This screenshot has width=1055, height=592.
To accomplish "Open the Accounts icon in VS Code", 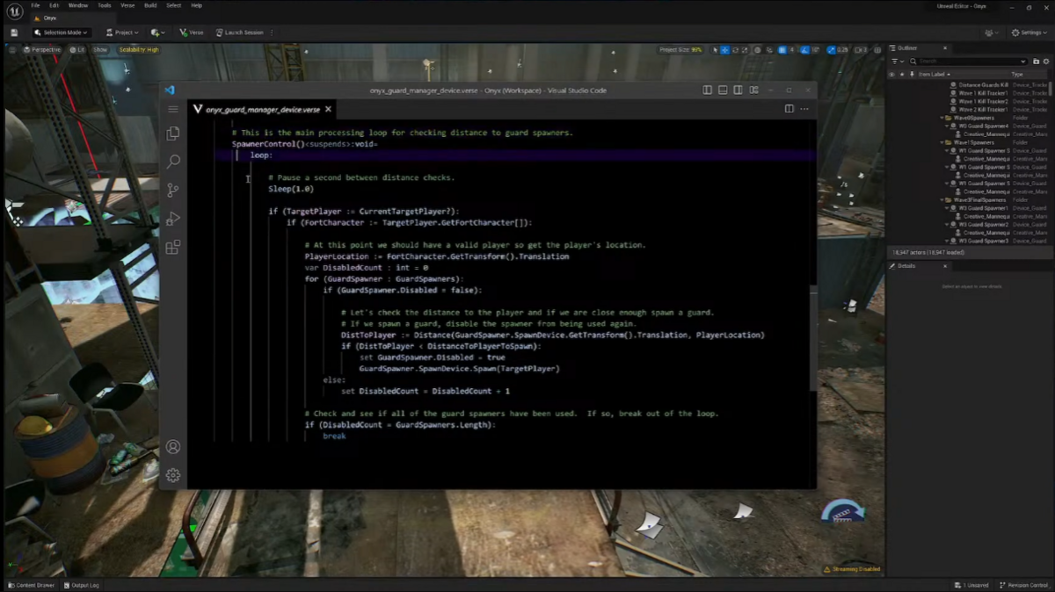I will click(173, 447).
